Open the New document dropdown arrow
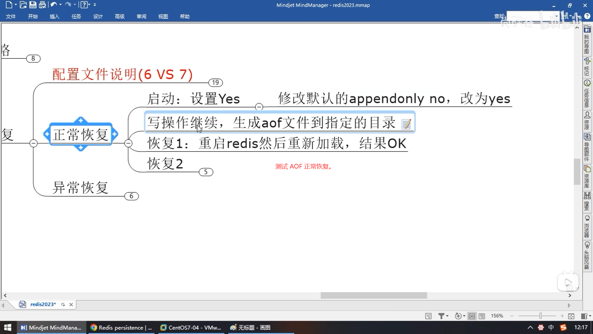This screenshot has height=334, width=593. [x=16, y=5]
